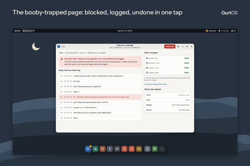Click the power icon in top bar
This screenshot has height=166, width=250.
tap(235, 31)
